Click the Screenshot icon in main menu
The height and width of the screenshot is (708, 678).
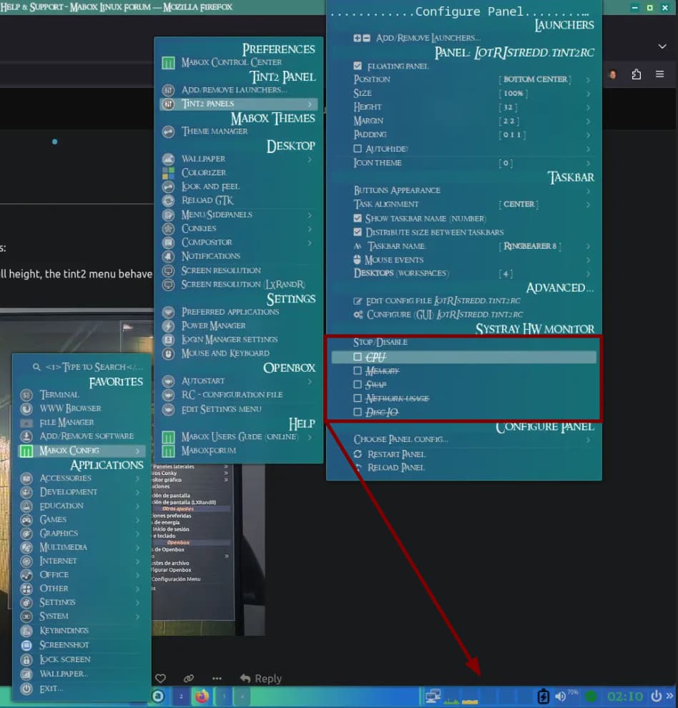click(x=26, y=645)
